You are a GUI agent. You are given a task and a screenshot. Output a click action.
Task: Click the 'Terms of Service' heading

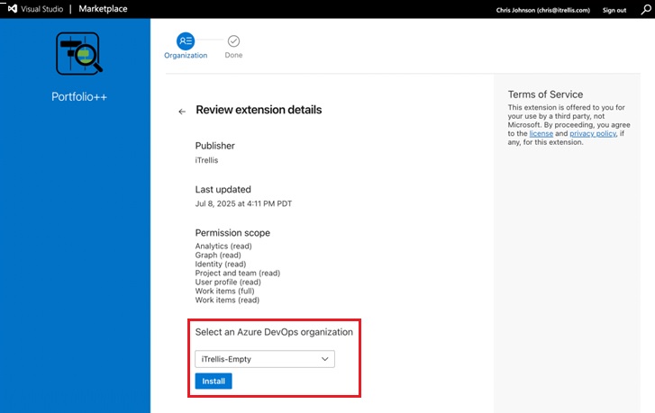[x=545, y=94]
